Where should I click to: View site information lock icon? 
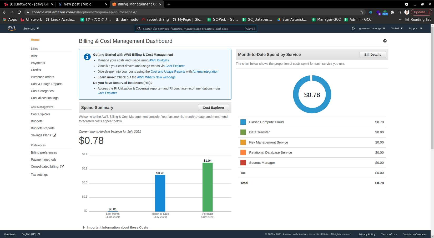(28, 12)
